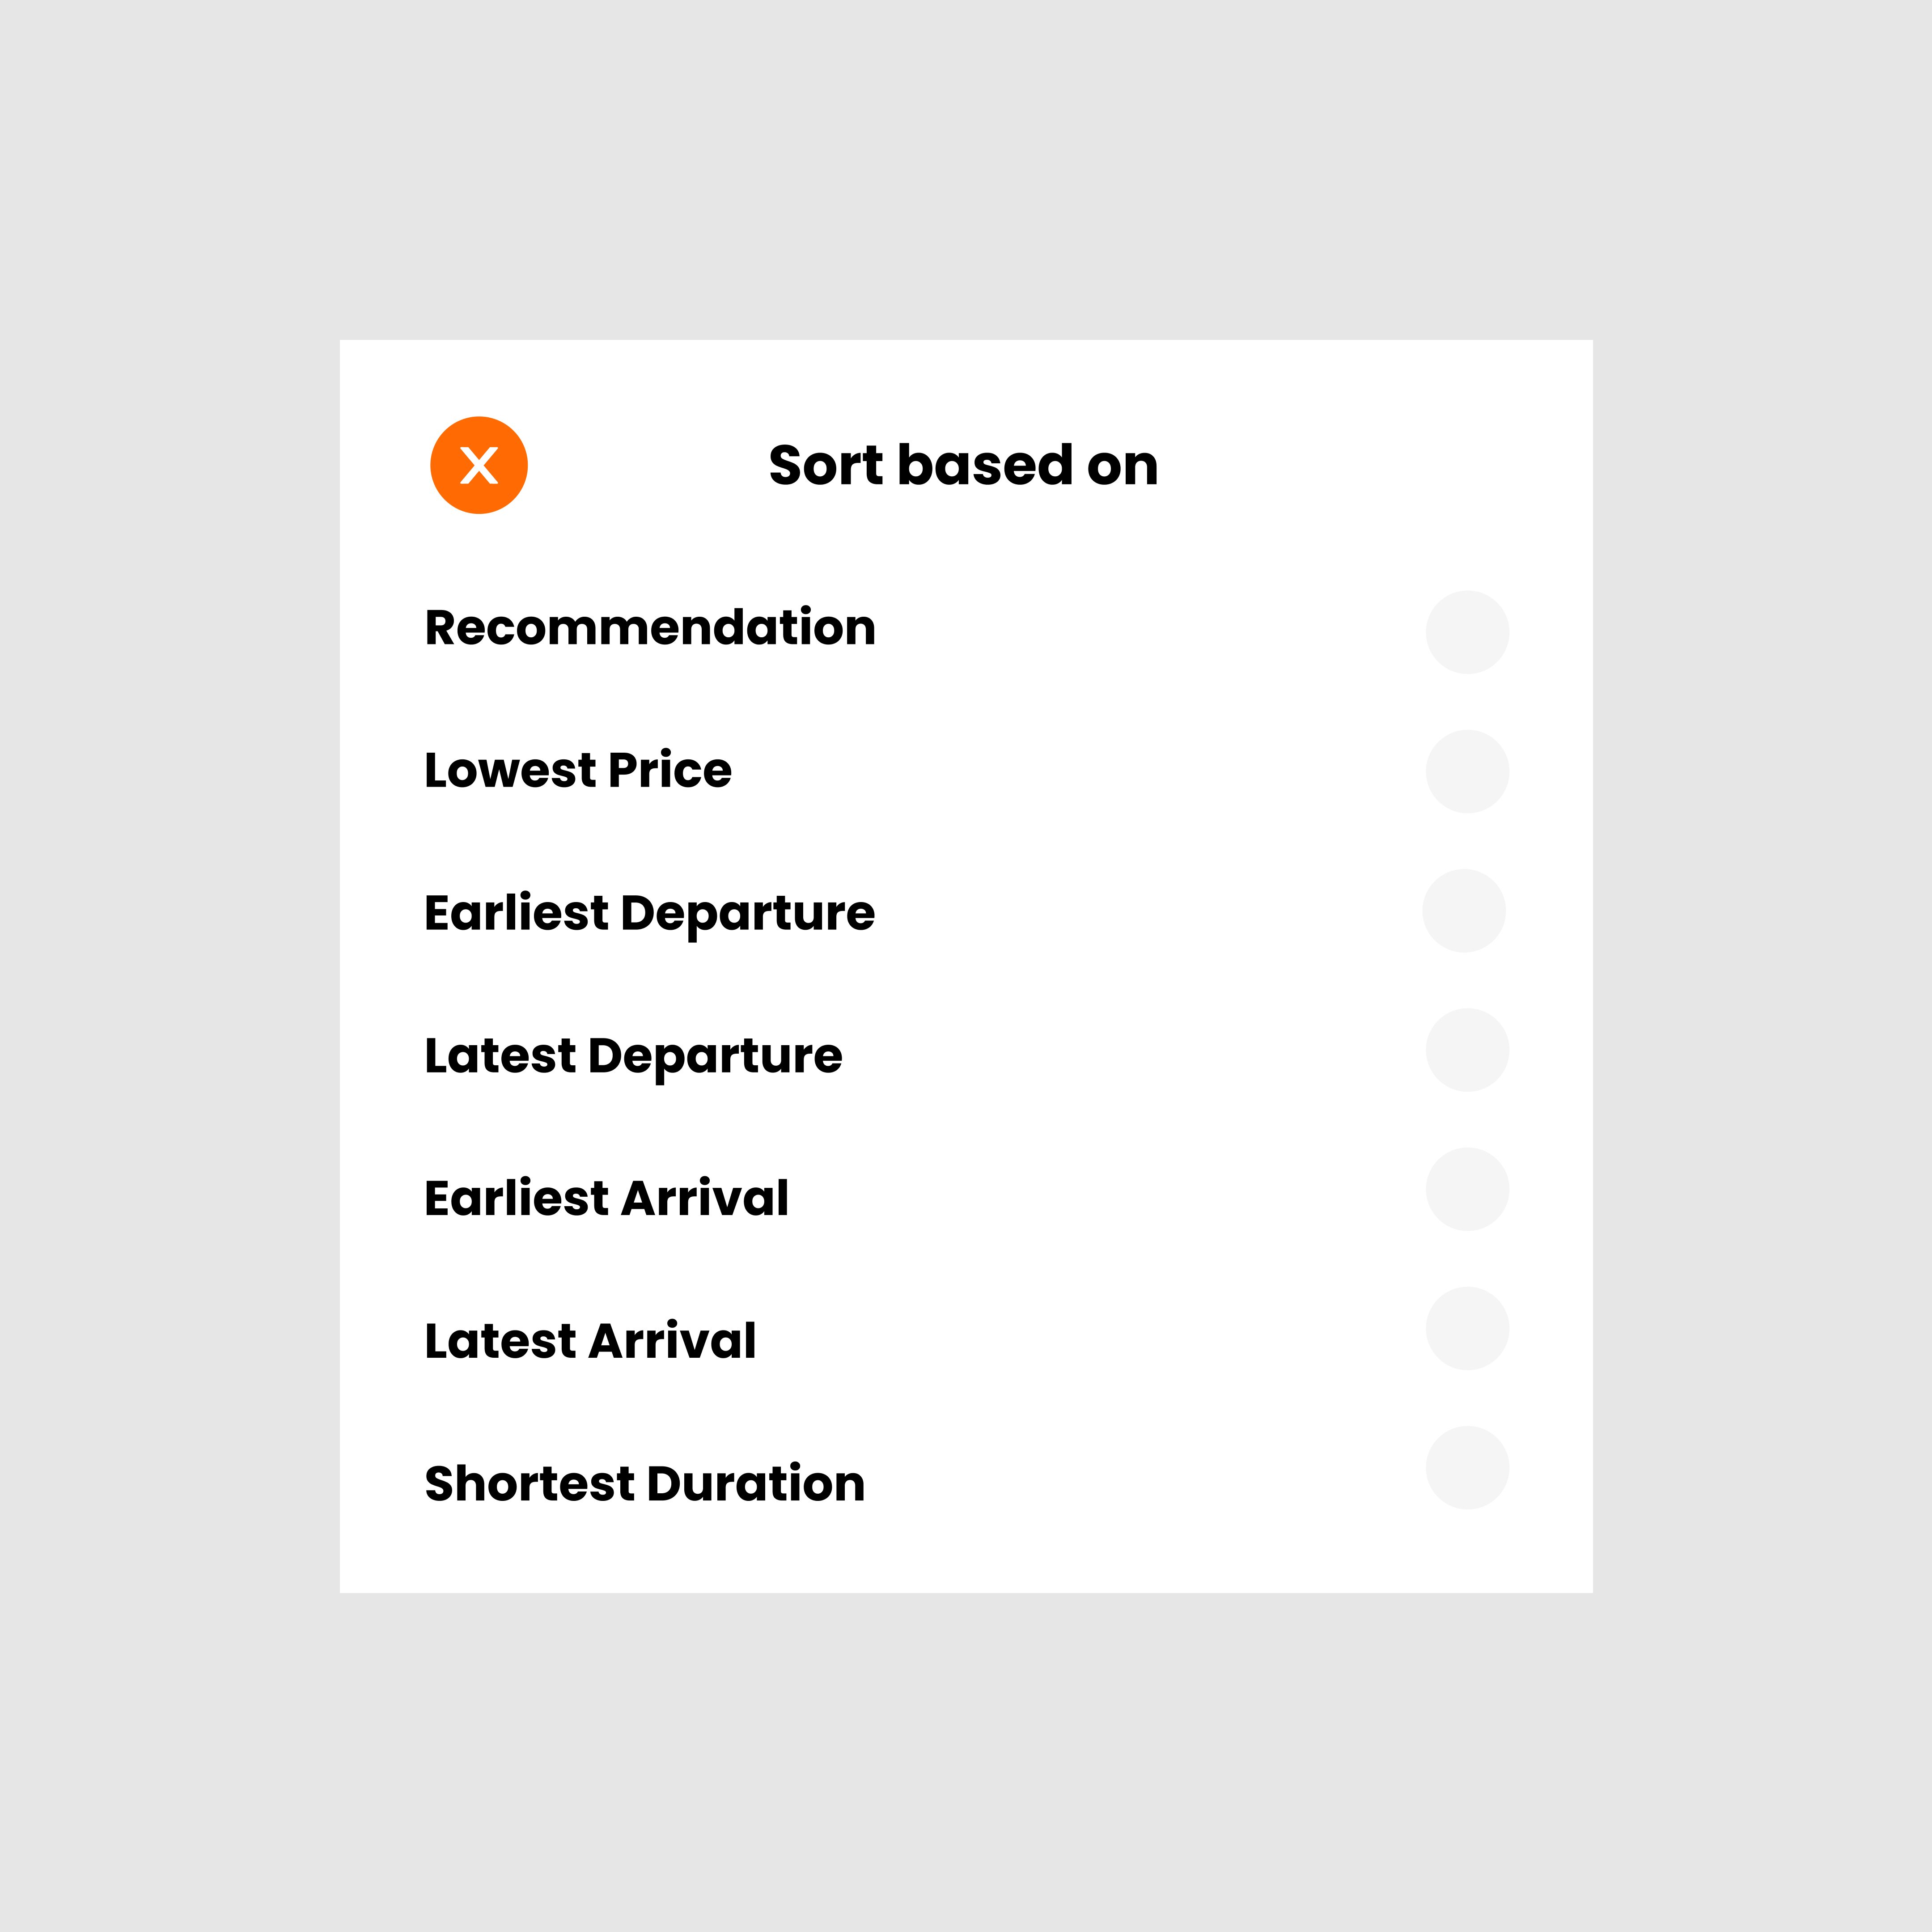Viewport: 1932px width, 1932px height.
Task: Choose Shortest Duration sorting
Action: [644, 1483]
